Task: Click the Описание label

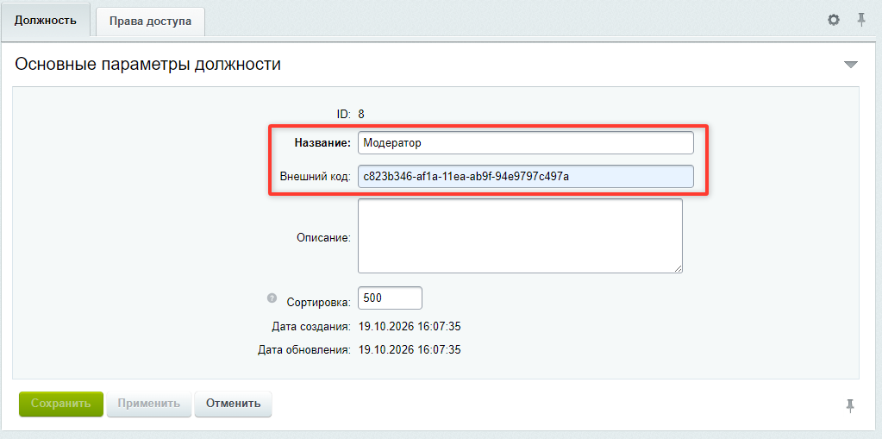Action: coord(323,237)
